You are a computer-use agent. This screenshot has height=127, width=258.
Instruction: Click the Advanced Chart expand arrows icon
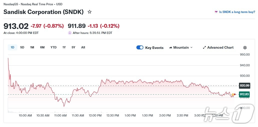point(204,47)
